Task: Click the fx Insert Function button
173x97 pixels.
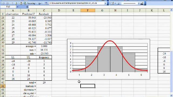Action: (27, 7)
